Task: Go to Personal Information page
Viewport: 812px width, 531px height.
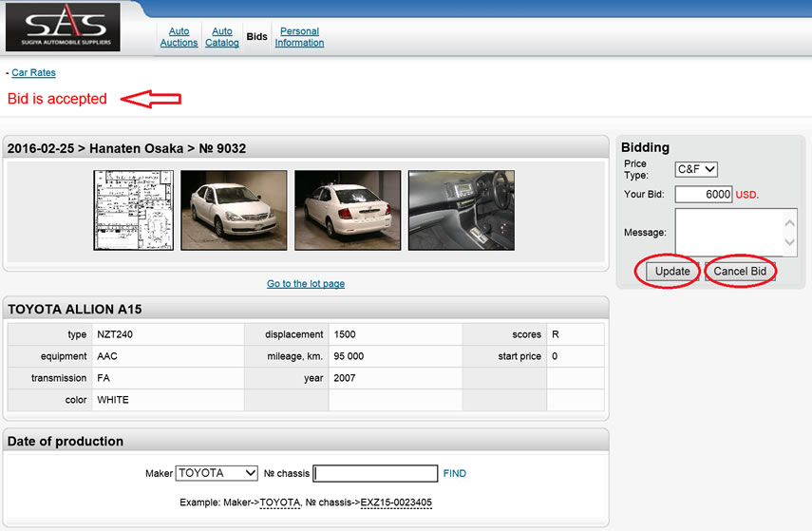Action: 299,37
